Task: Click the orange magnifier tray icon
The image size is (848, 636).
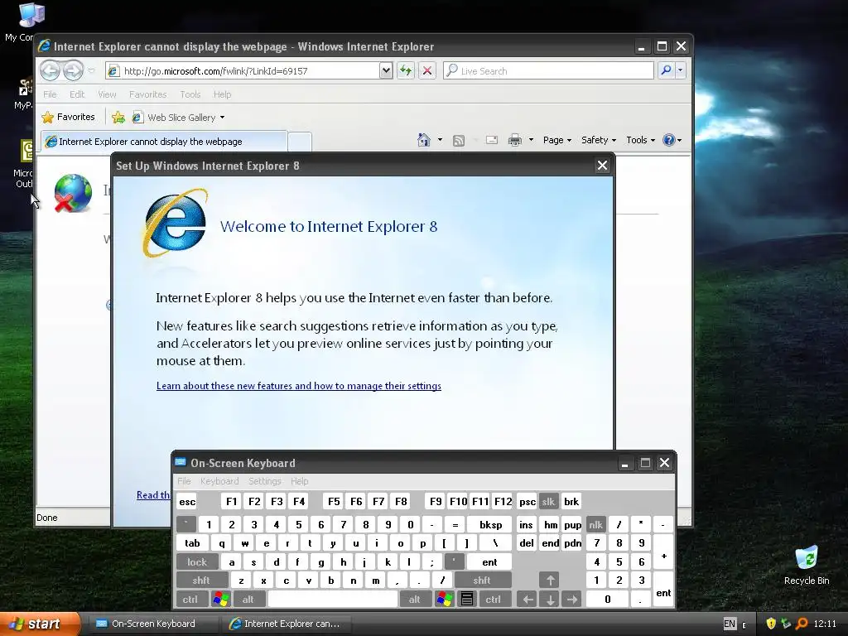Action: pos(802,624)
